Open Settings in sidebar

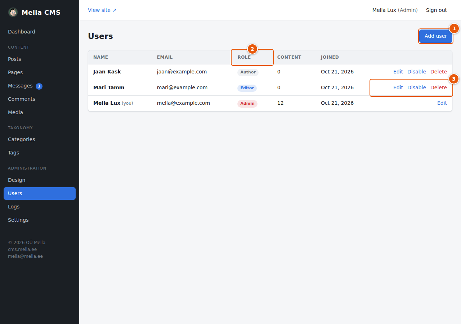(x=40, y=220)
